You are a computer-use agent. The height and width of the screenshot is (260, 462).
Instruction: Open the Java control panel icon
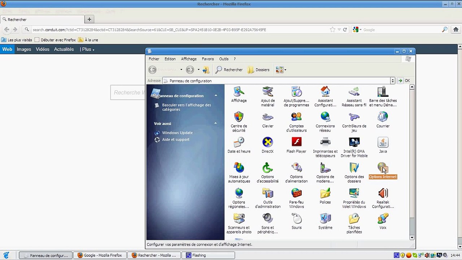click(x=383, y=145)
